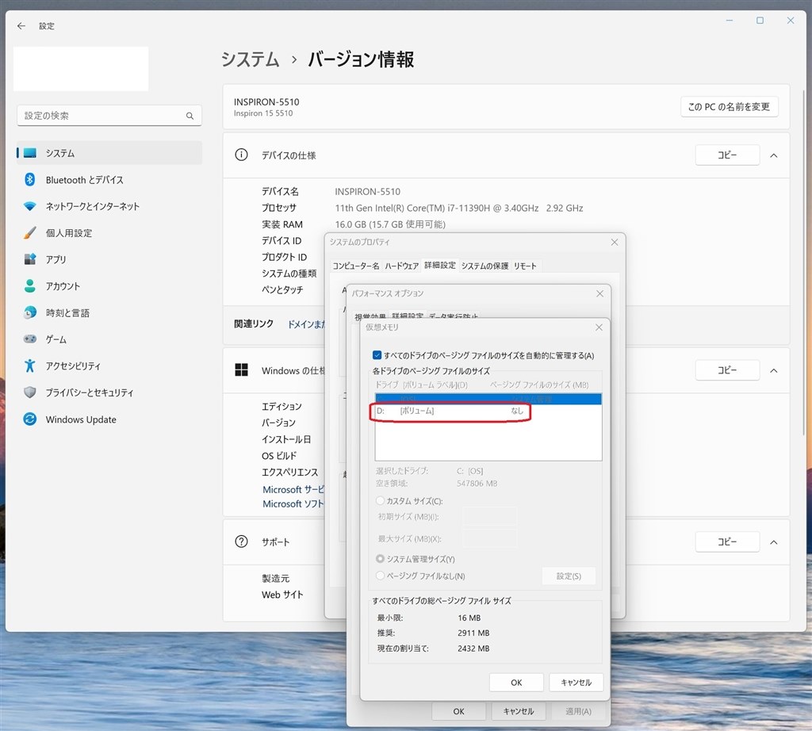Image resolution: width=812 pixels, height=731 pixels.
Task: Copy device specifications with コピー button
Action: click(x=727, y=155)
